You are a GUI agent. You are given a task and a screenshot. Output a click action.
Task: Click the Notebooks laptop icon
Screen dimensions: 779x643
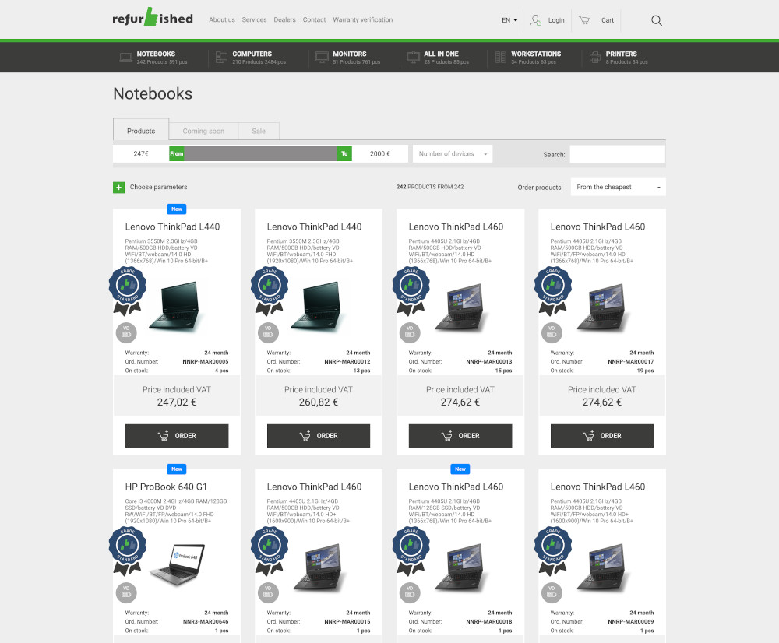125,58
